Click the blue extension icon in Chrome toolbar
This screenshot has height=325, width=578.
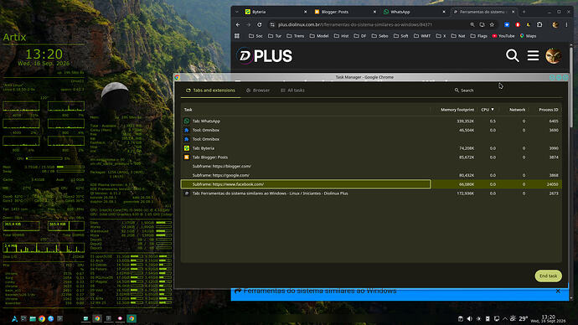pyautogui.click(x=507, y=24)
